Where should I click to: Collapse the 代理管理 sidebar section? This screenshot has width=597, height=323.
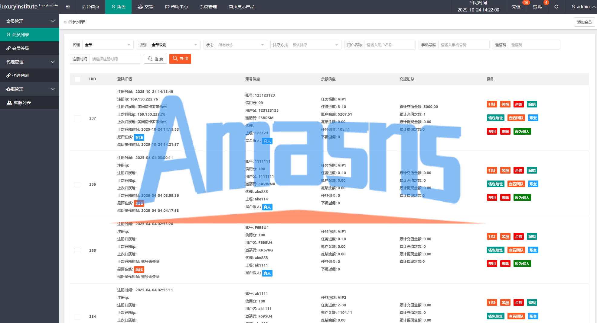(x=30, y=62)
